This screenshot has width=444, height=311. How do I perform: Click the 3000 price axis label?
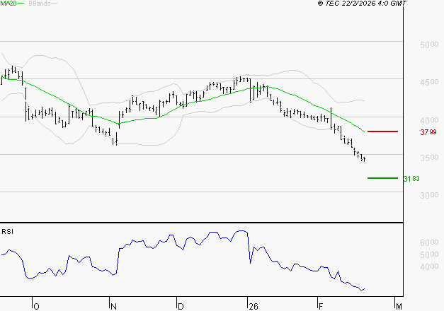pos(429,195)
